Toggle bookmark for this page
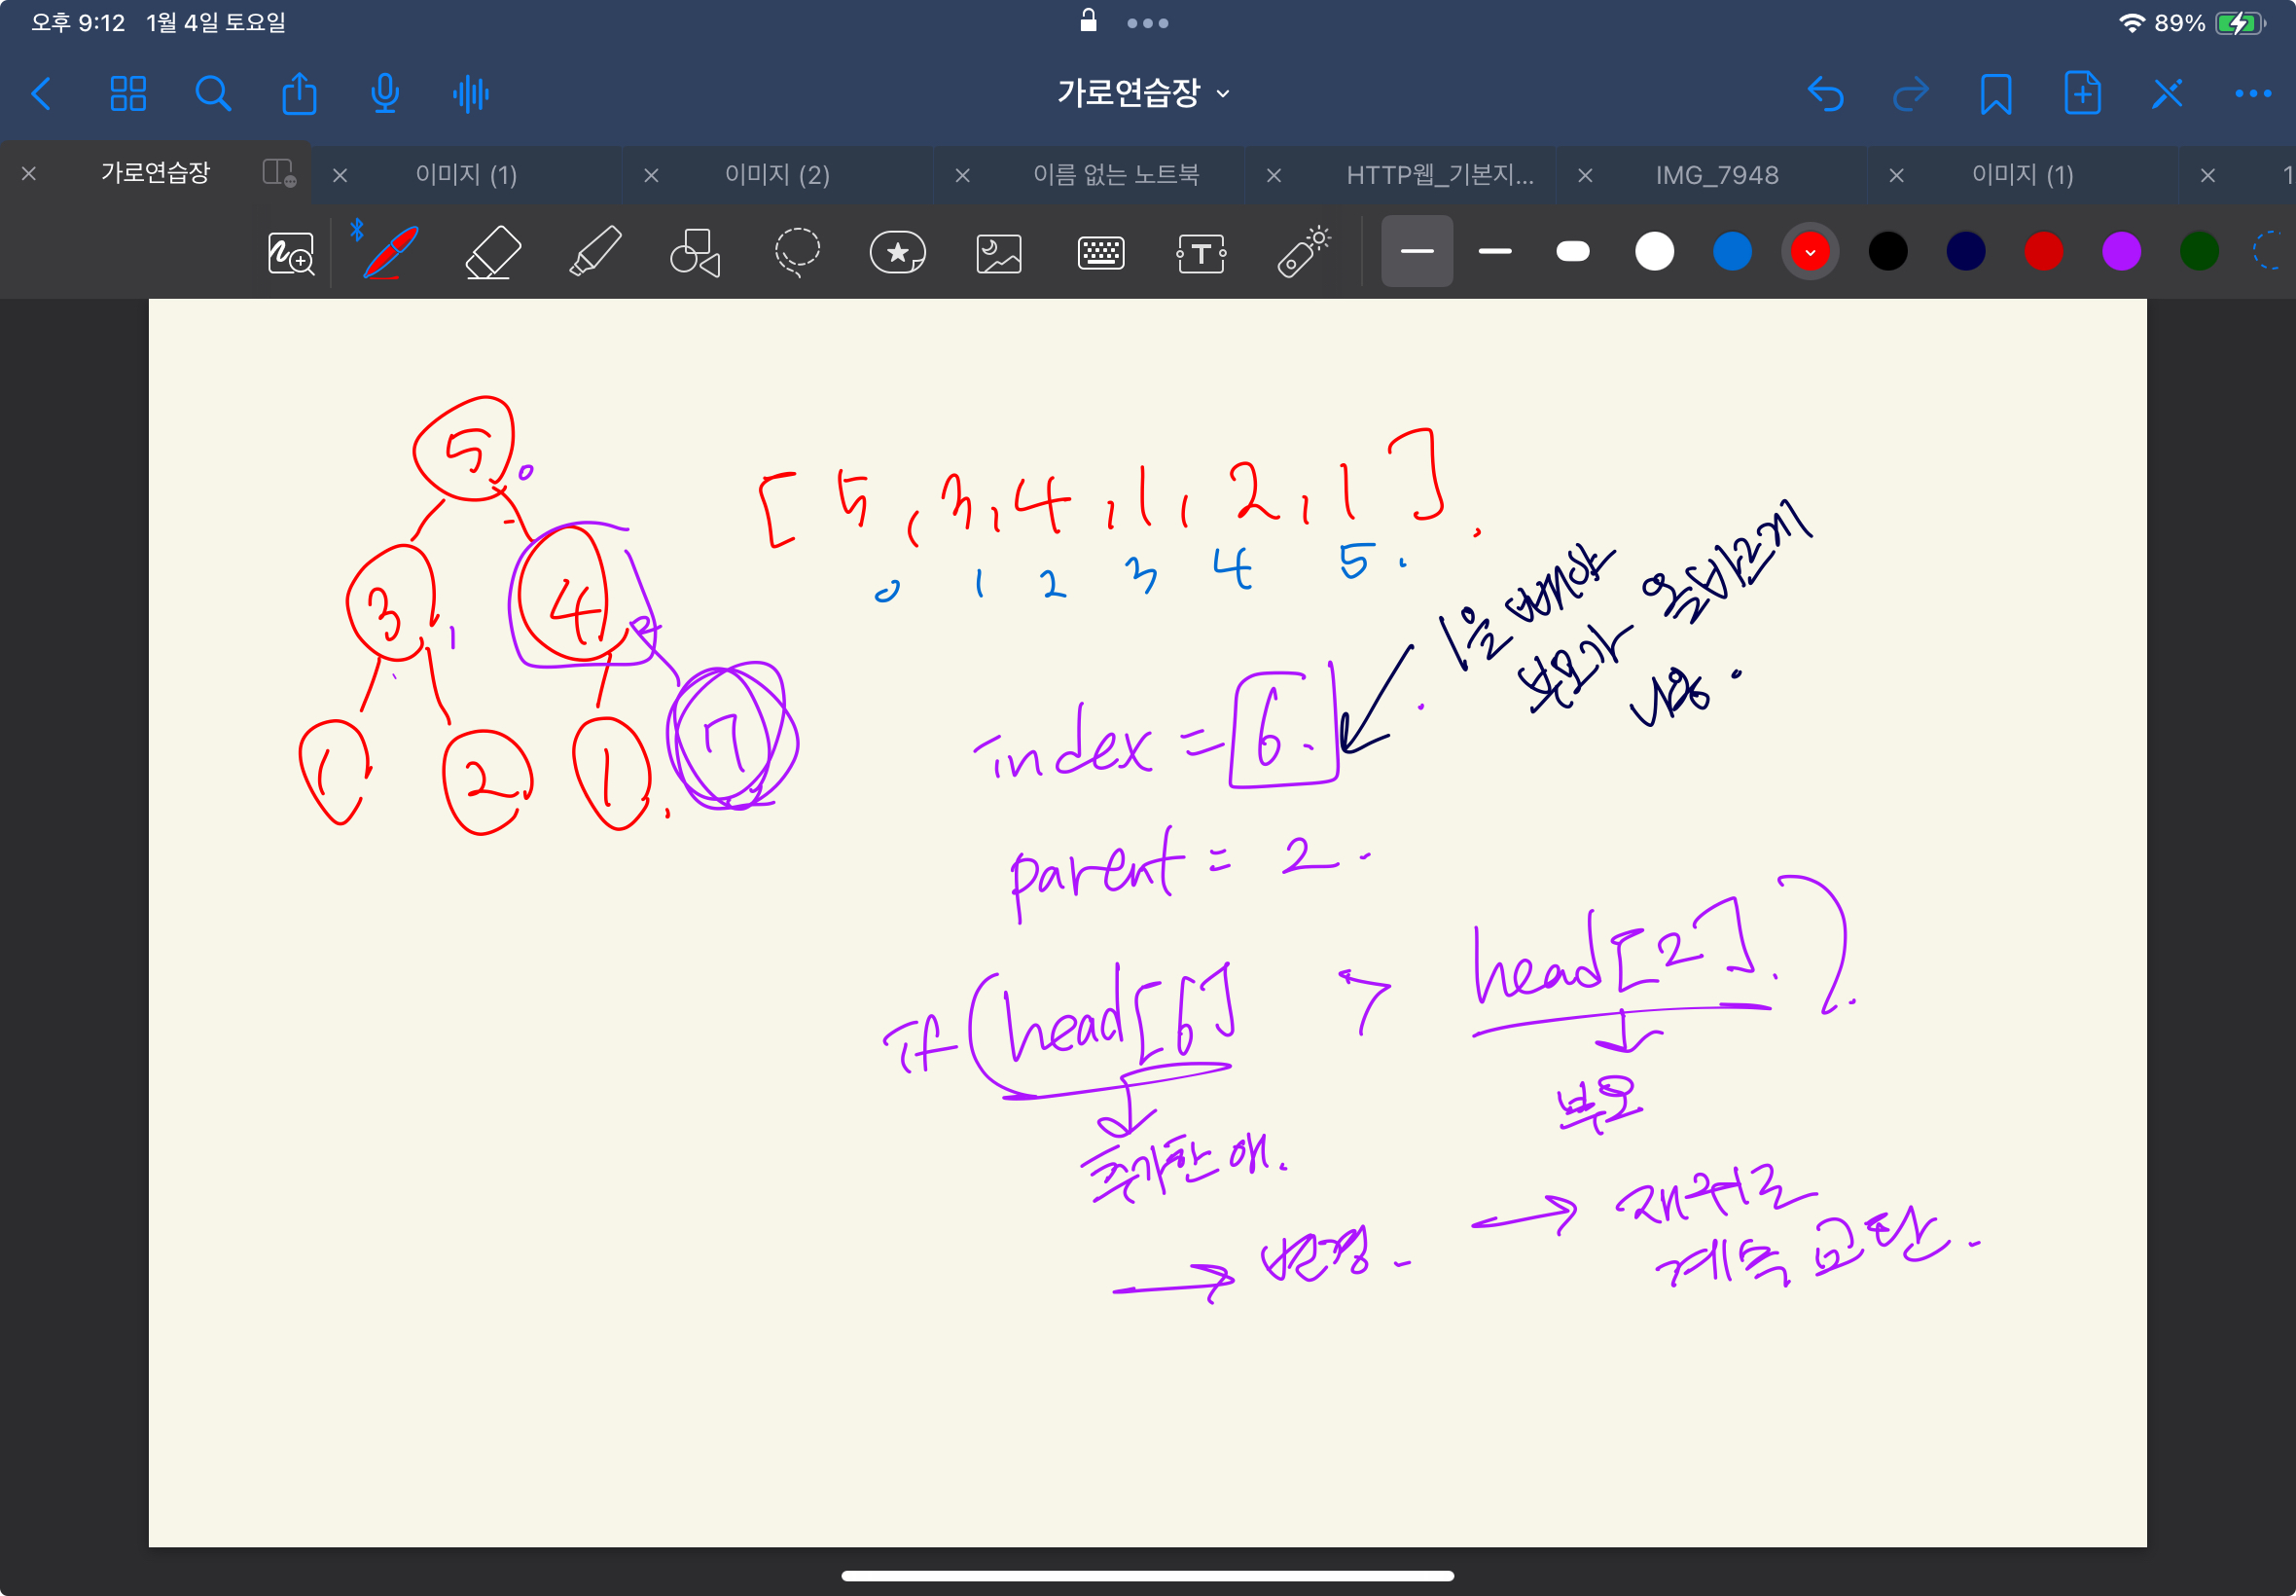This screenshot has height=1596, width=2296. [x=1995, y=94]
